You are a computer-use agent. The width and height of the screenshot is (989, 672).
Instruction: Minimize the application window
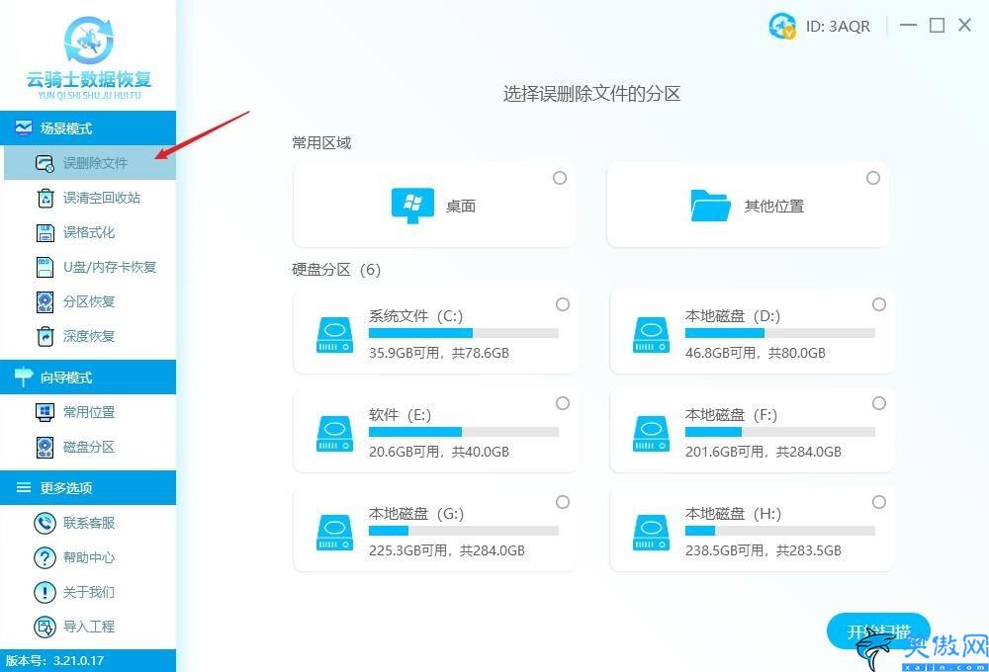(908, 26)
